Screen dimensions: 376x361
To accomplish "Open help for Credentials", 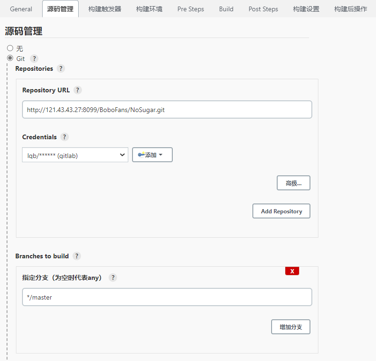I will pyautogui.click(x=64, y=137).
